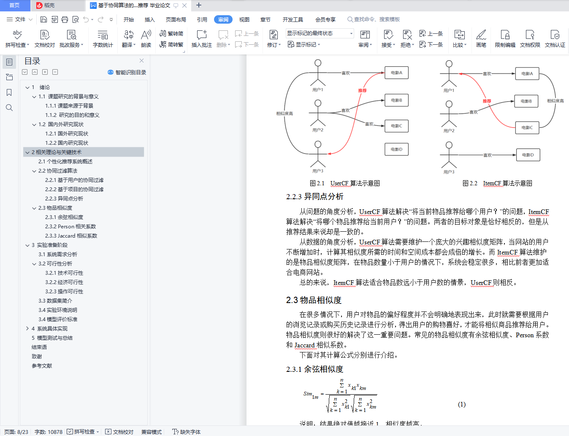569x436 pixels.
Task: Open 文档校对 in the ribbon
Action: (x=45, y=38)
